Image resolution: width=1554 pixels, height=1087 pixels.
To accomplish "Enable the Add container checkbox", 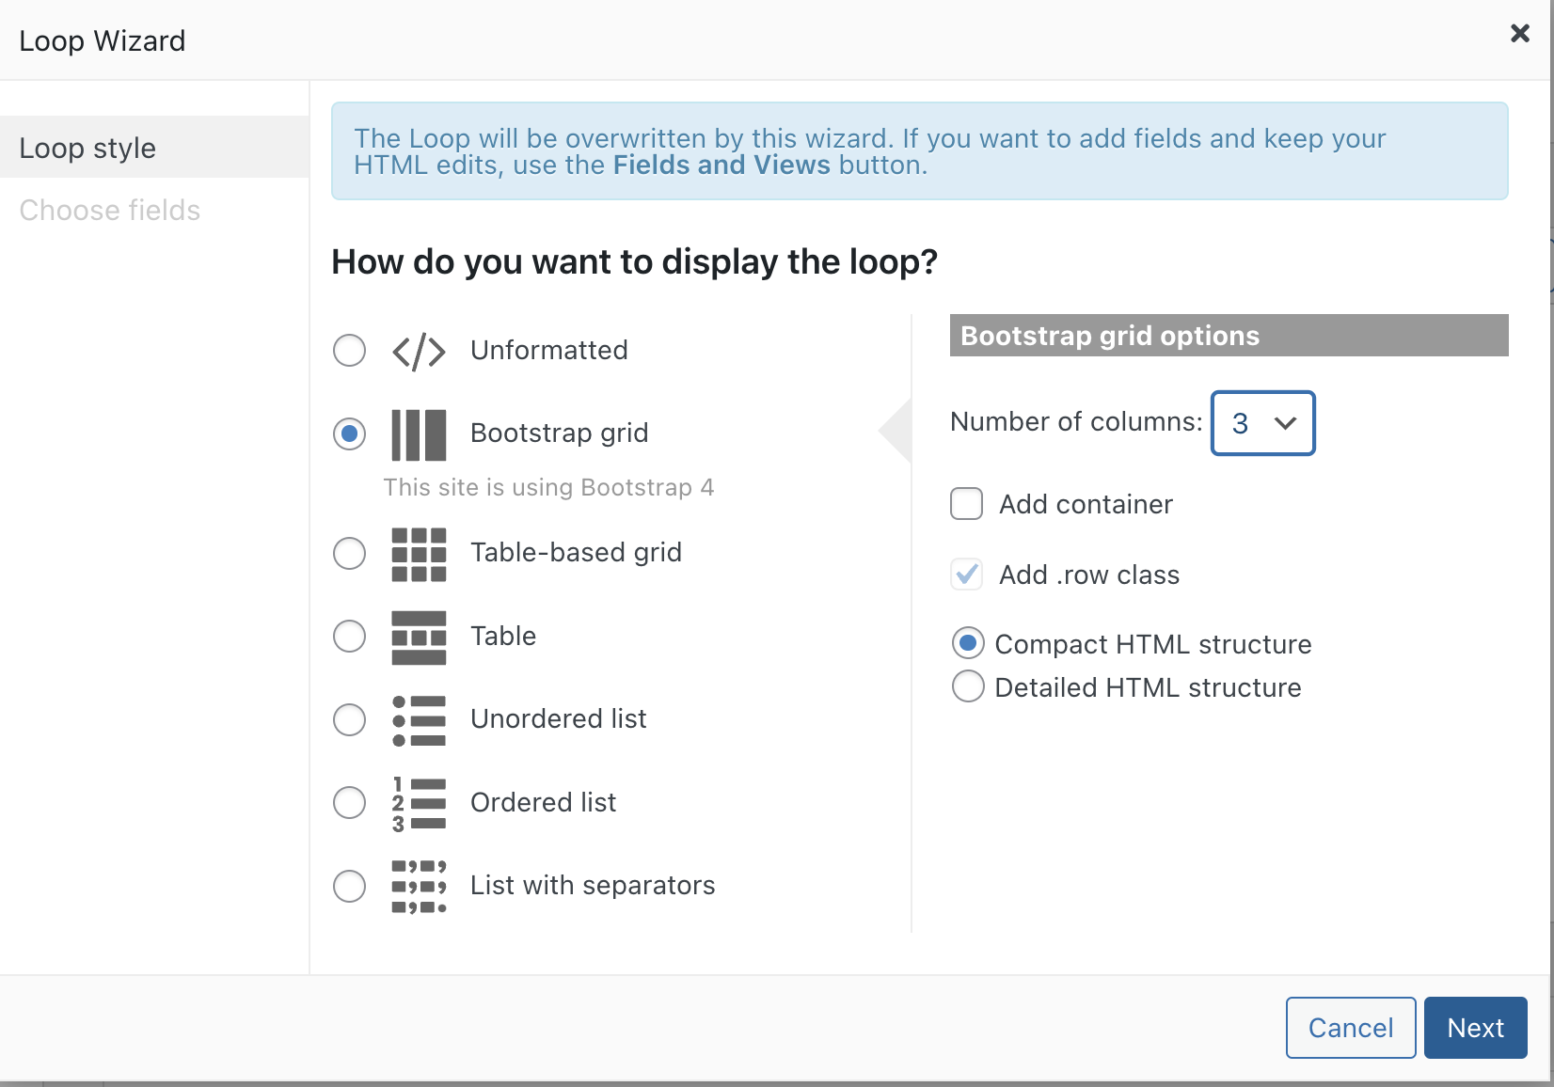I will coord(966,504).
